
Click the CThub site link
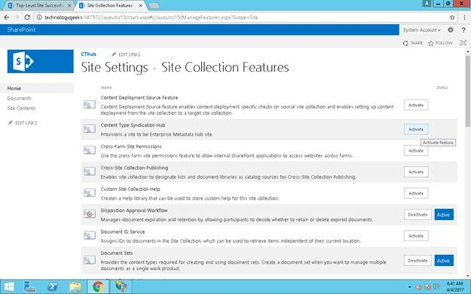89,54
